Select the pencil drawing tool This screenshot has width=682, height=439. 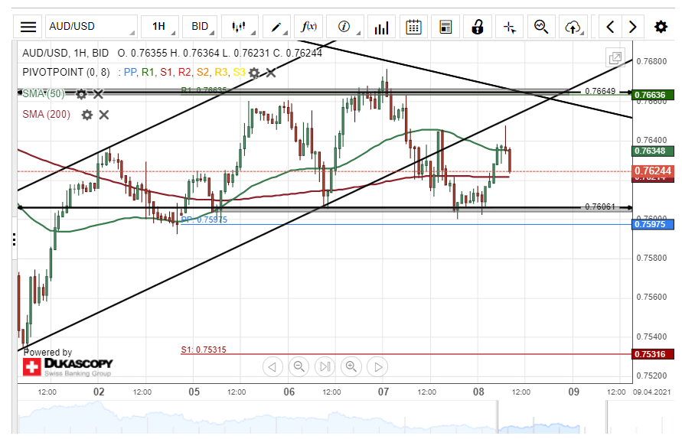(276, 27)
